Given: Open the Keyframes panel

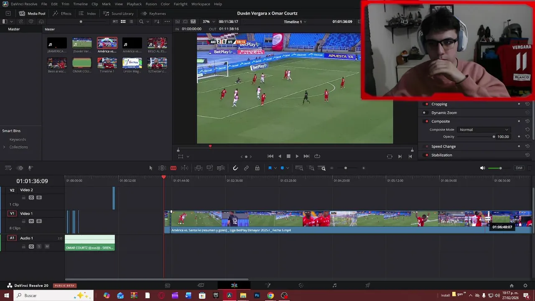Looking at the screenshot, I should tap(153, 13).
